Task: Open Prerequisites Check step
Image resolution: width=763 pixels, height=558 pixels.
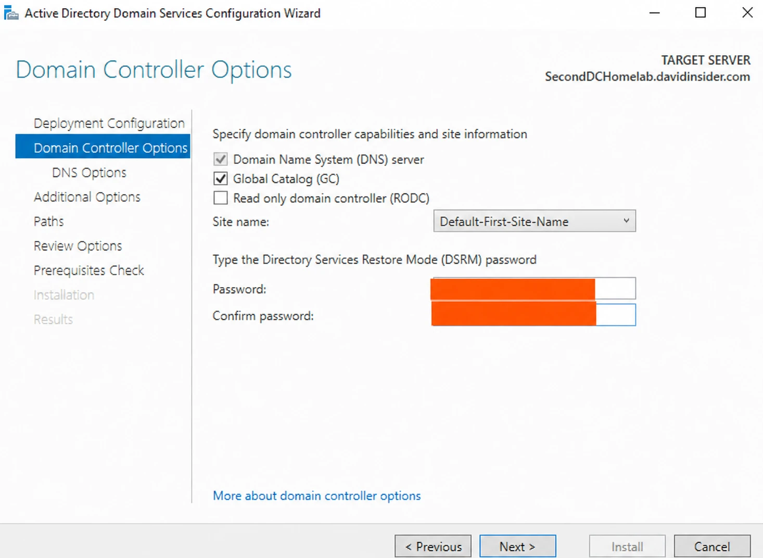Action: pos(88,270)
